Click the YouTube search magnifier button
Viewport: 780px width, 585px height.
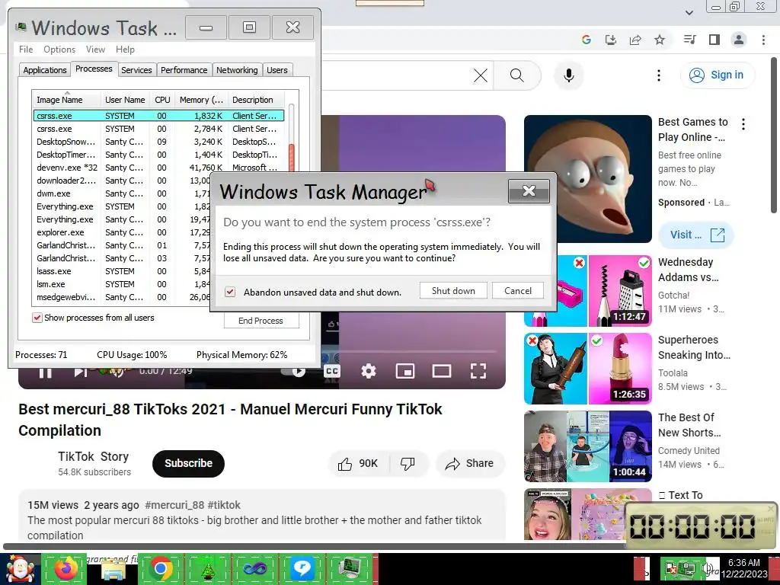click(x=517, y=75)
